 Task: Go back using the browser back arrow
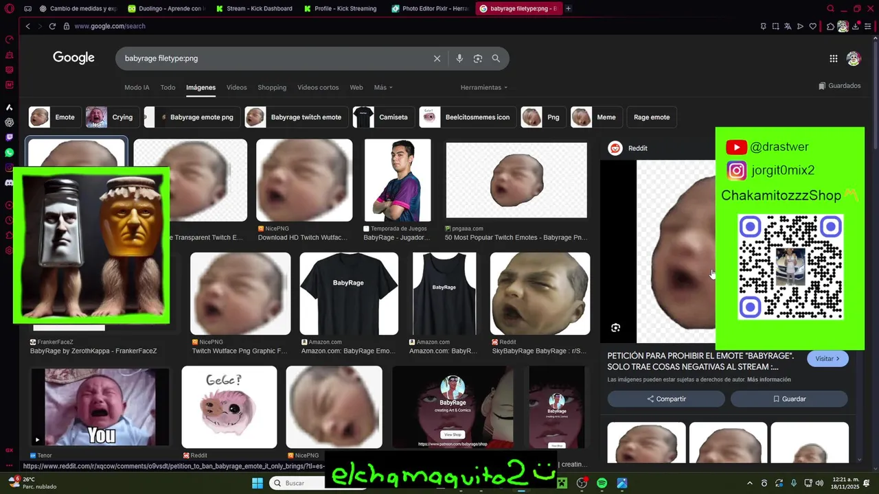(27, 26)
